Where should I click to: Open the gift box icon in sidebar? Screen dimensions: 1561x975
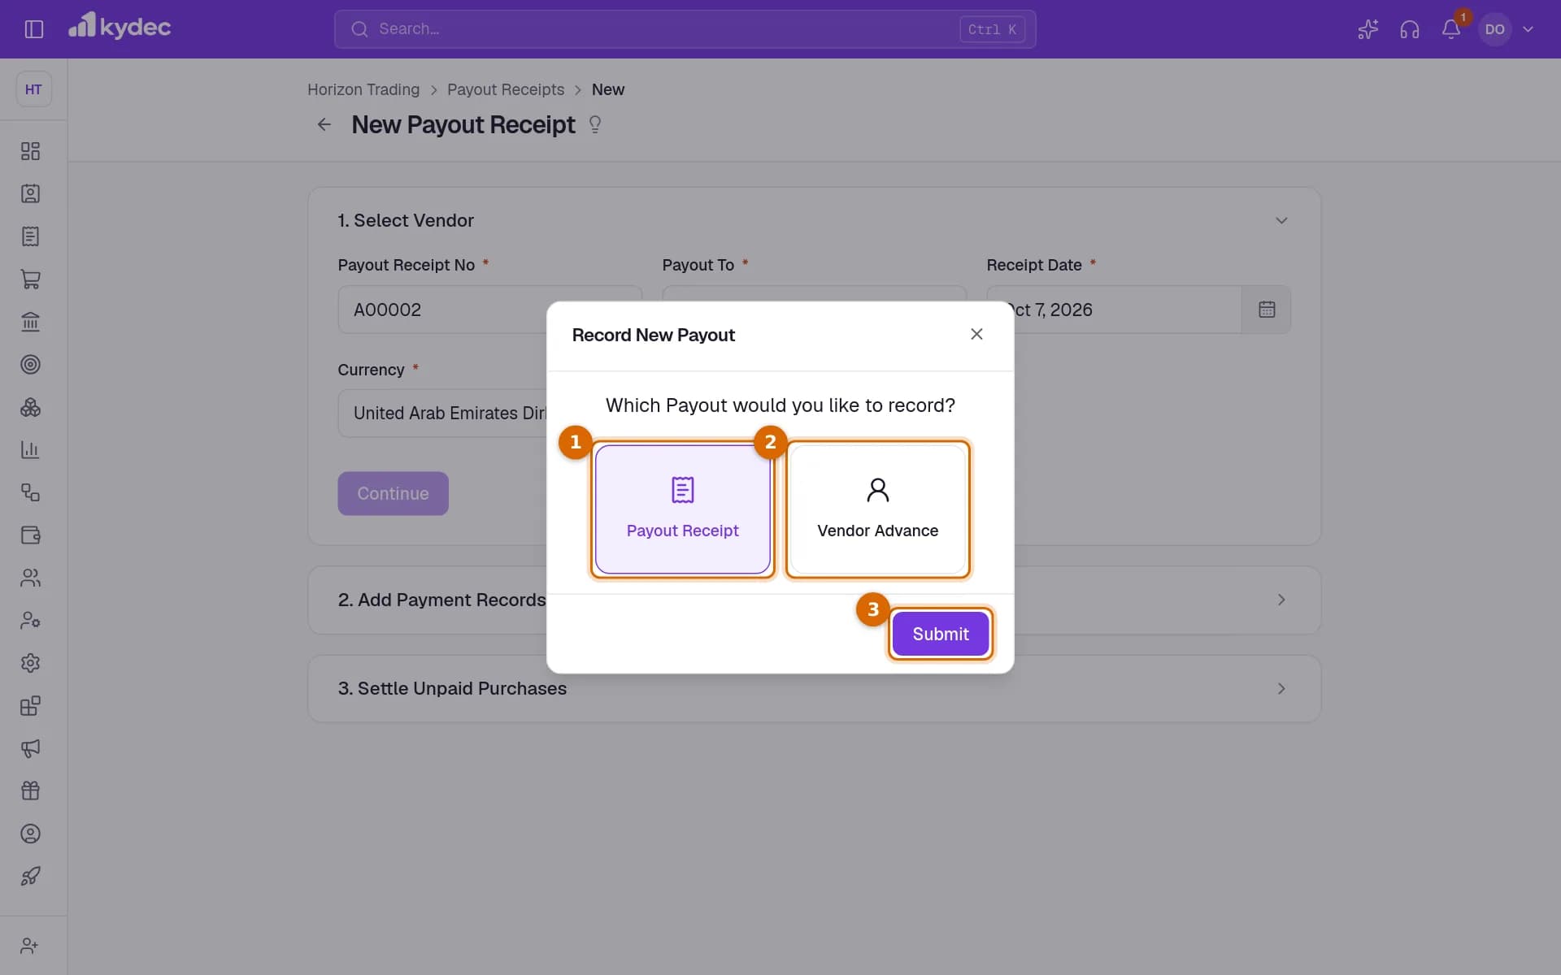point(30,791)
